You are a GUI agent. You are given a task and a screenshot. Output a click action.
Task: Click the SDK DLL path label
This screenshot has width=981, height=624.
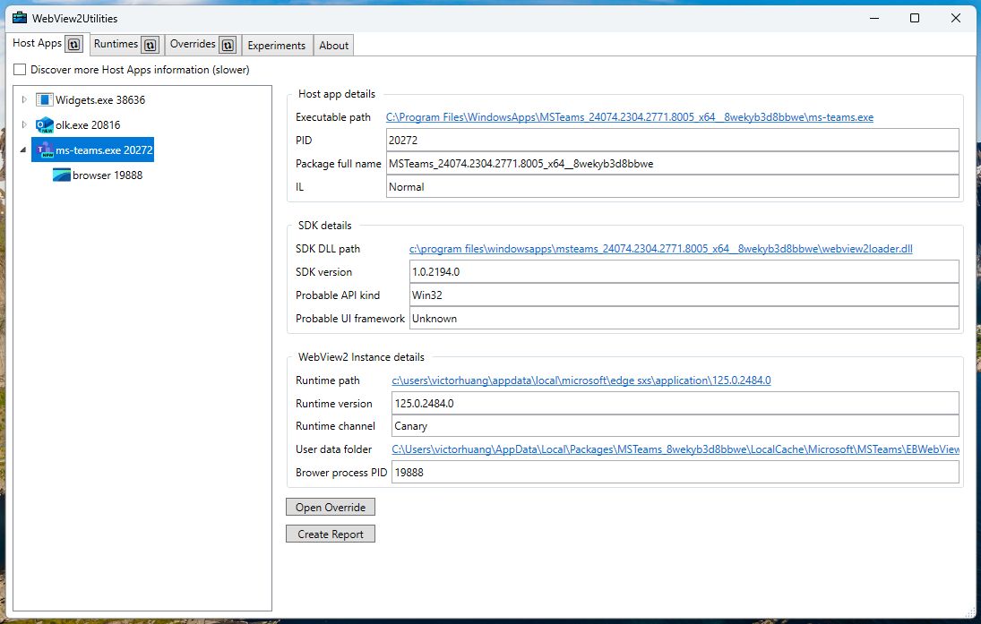[328, 248]
